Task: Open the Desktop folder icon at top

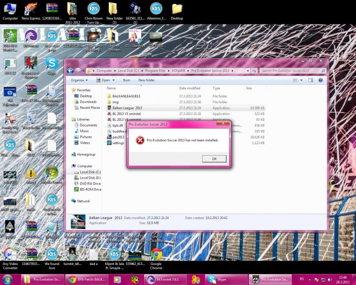Action: (x=177, y=11)
